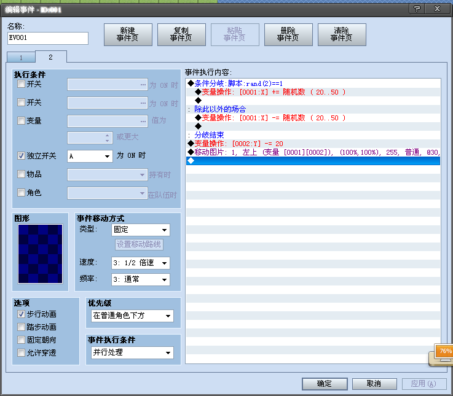Open the 优先级 在普通角色下方 dropdown
This screenshot has width=453, height=396.
click(132, 316)
